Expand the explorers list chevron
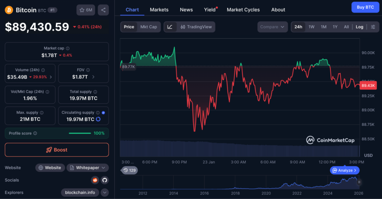This screenshot has height=199, width=382. tap(105, 193)
